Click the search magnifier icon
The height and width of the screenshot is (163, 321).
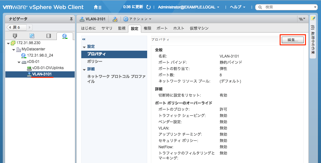[260, 7]
